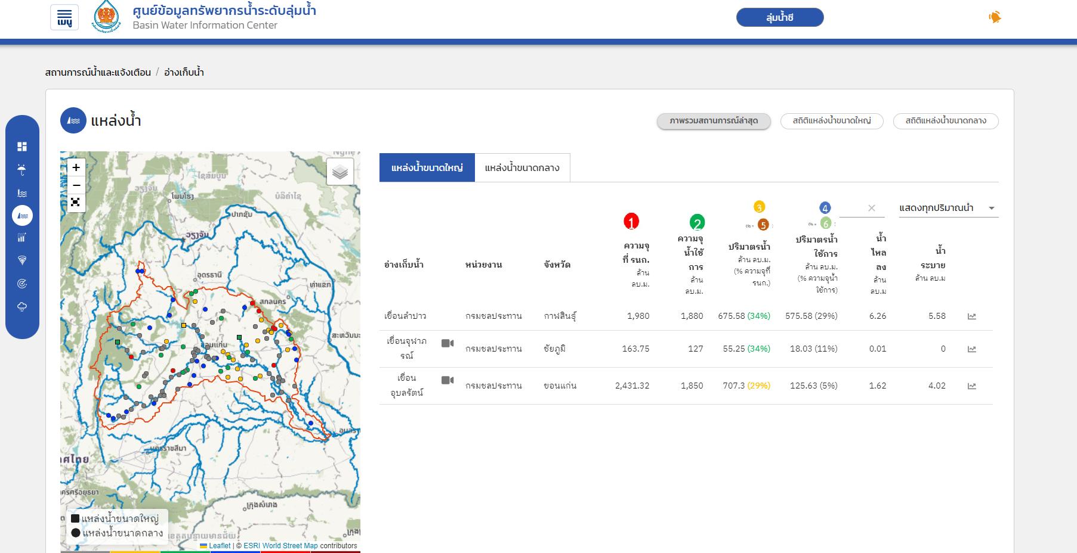The width and height of the screenshot is (1077, 553).
Task: Zoom in on the map
Action: point(76,167)
